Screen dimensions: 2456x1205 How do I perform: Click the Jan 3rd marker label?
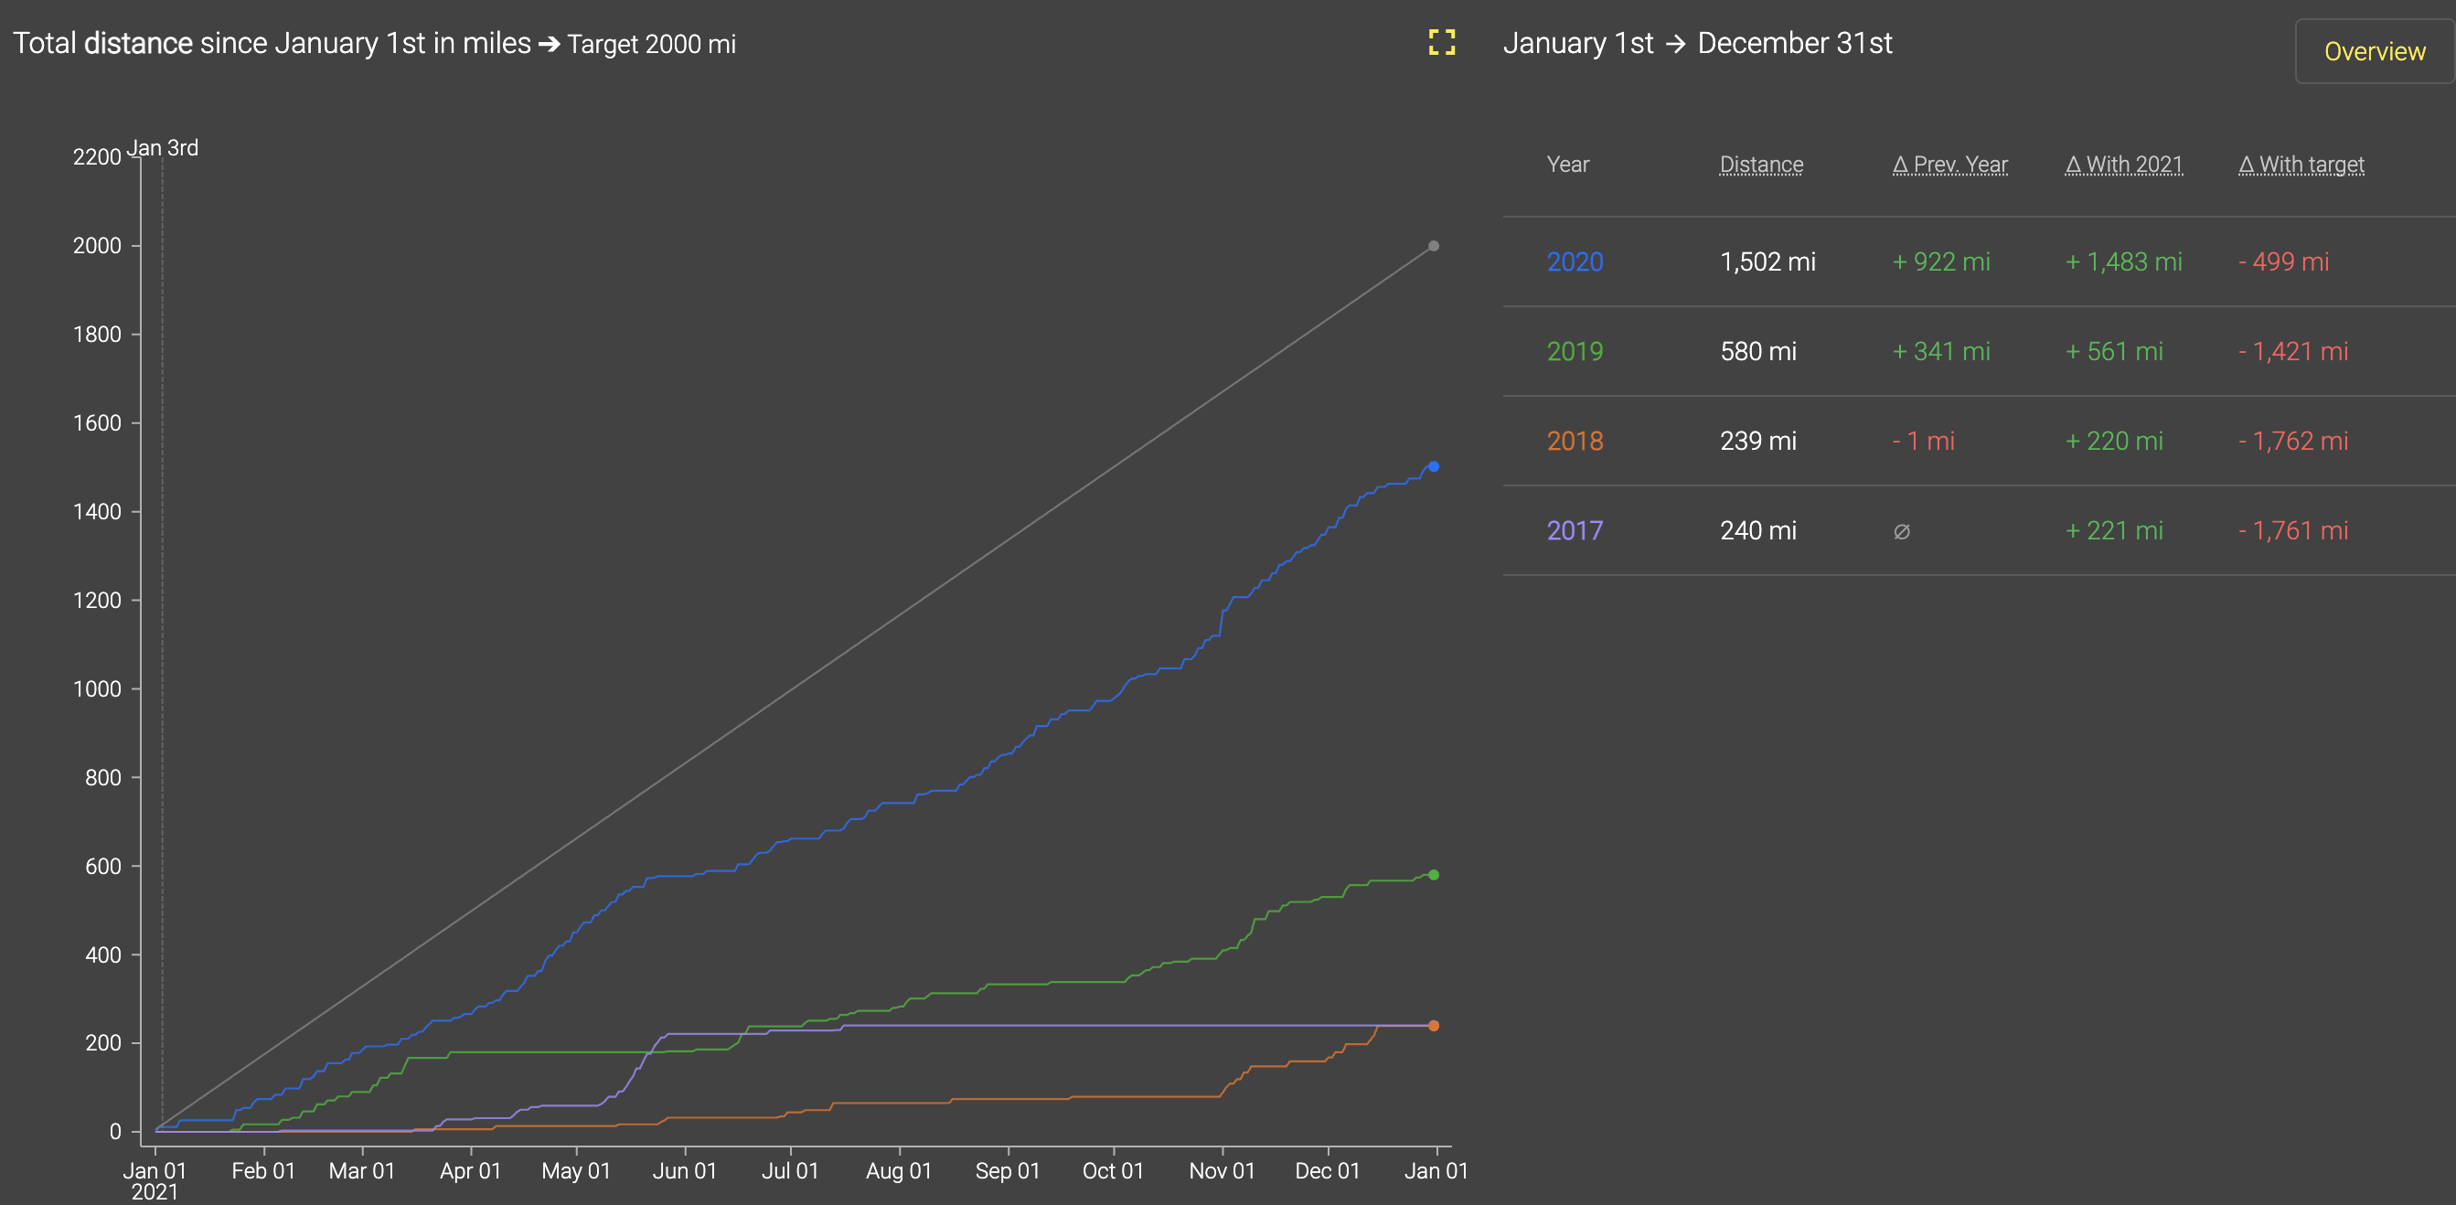163,148
